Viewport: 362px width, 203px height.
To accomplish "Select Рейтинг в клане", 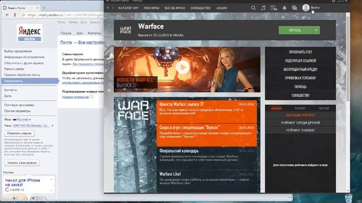I will point(300,130).
